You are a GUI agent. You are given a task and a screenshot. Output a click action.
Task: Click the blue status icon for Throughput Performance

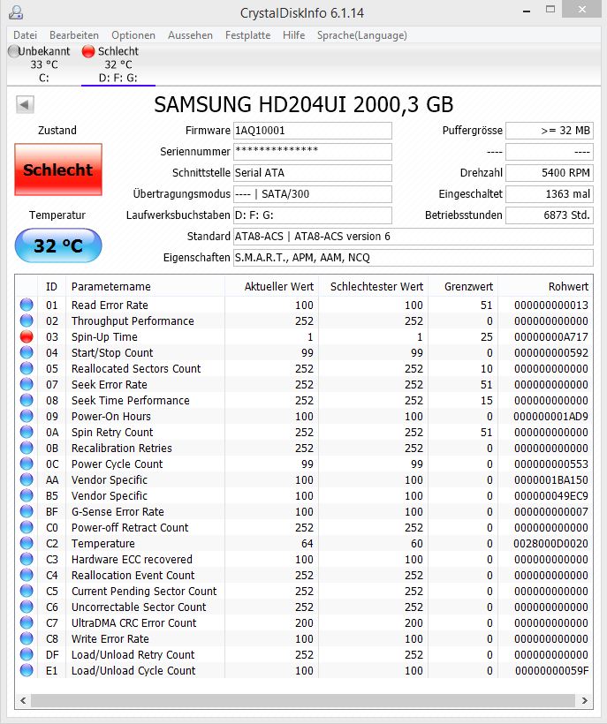(27, 321)
